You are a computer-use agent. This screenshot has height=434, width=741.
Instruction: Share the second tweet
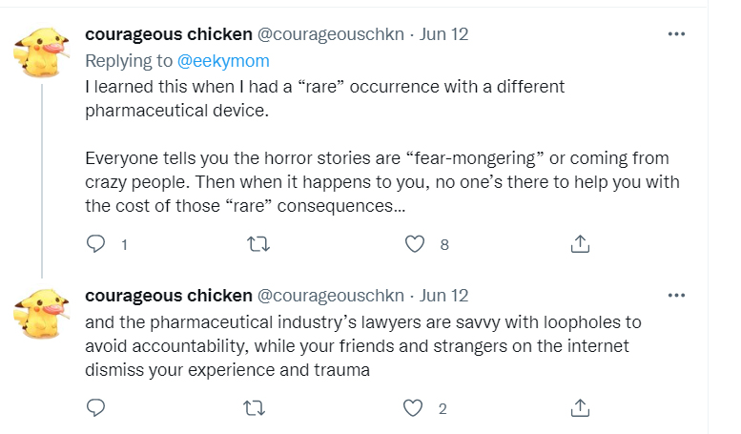pyautogui.click(x=579, y=408)
